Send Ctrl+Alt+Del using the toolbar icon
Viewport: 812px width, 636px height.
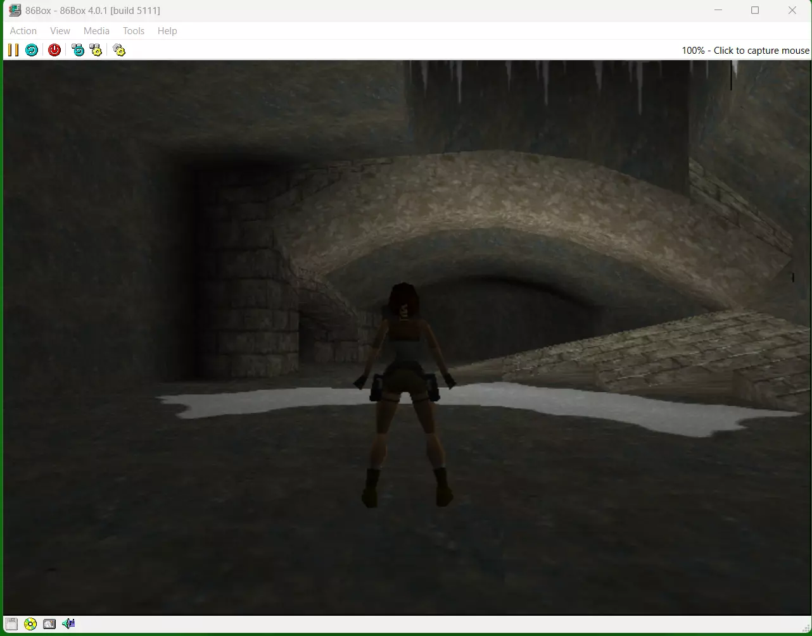click(x=78, y=50)
